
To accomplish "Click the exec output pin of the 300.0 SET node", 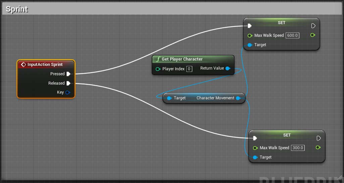I will pos(319,139).
